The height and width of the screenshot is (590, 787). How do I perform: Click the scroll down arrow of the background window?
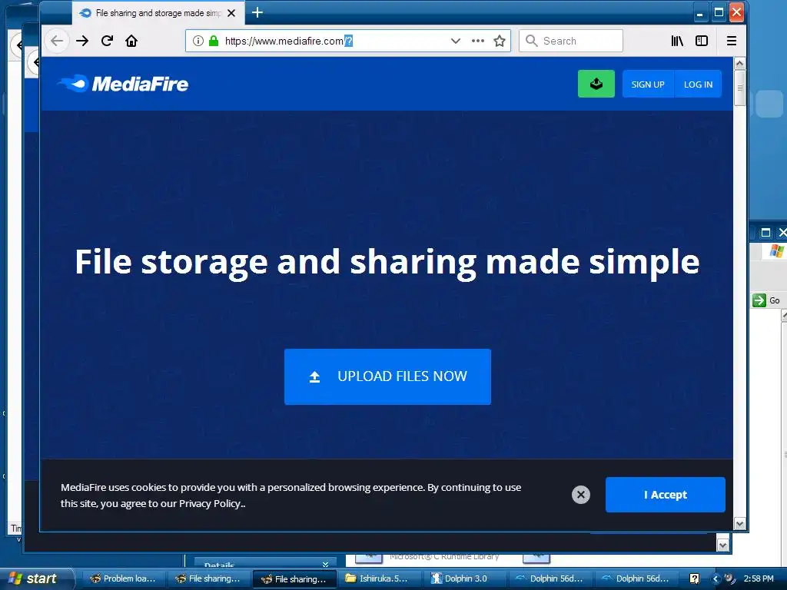tap(722, 545)
